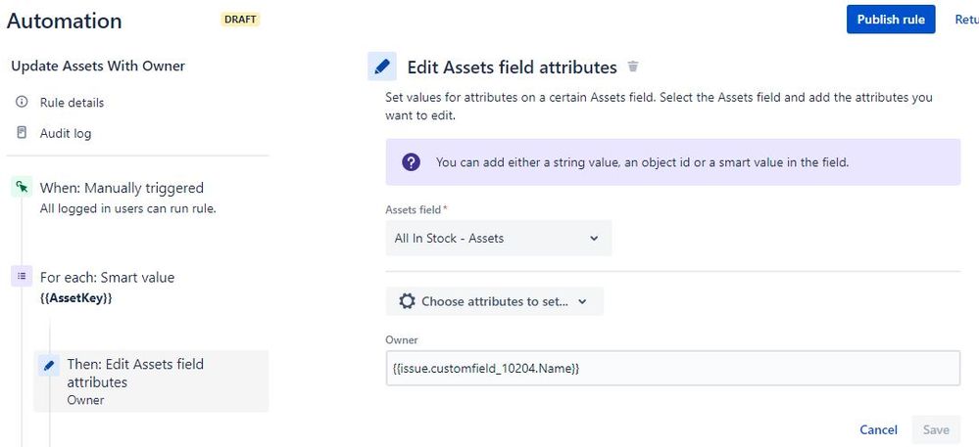979x447 pixels.
Task: Click the pencil icon on Then action
Action: (50, 366)
